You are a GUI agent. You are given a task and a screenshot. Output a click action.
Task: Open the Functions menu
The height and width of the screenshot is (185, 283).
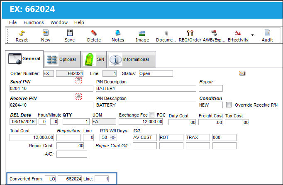point(34,22)
